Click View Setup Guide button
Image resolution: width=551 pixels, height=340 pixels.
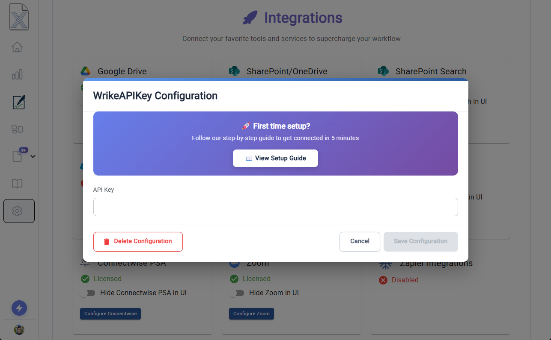(275, 158)
